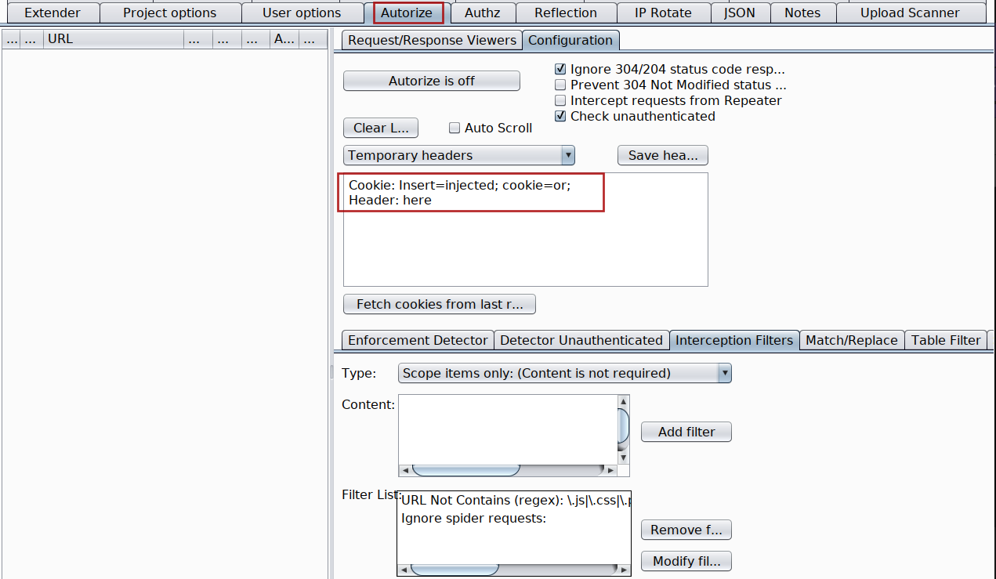Open the Upload Scanner tab
The height and width of the screenshot is (579, 996).
point(910,13)
